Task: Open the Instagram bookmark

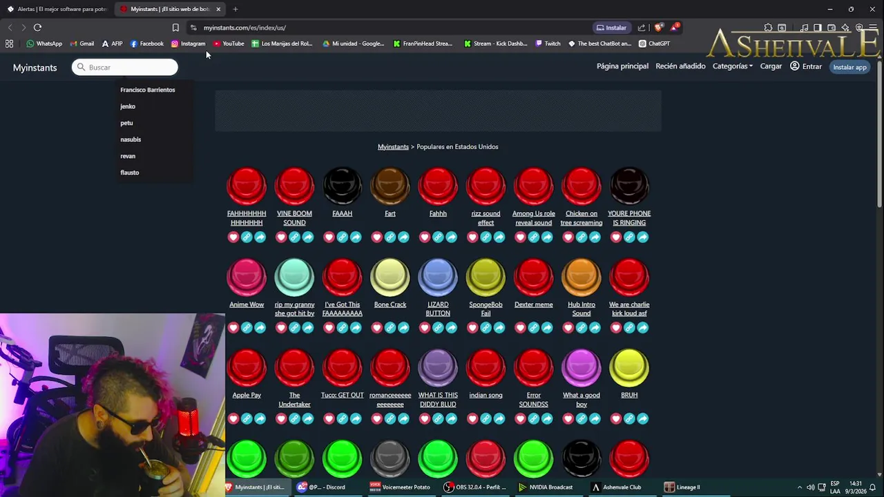Action: click(189, 43)
